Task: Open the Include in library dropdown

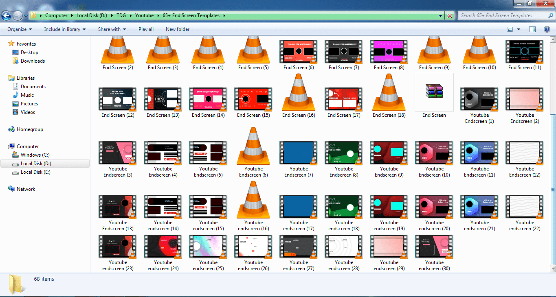Action: tap(65, 29)
